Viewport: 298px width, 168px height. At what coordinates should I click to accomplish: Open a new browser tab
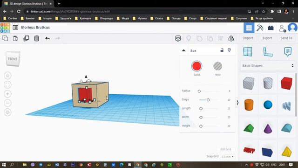click(x=59, y=4)
